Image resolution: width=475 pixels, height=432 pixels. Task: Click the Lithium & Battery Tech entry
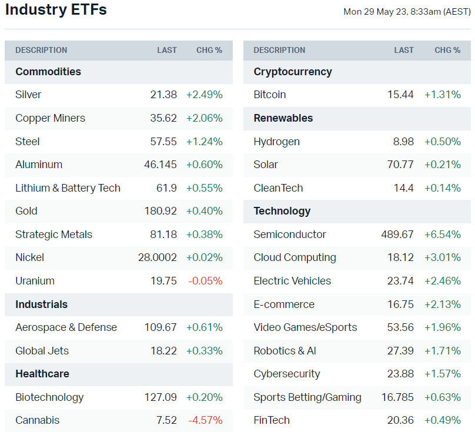[x=68, y=188]
